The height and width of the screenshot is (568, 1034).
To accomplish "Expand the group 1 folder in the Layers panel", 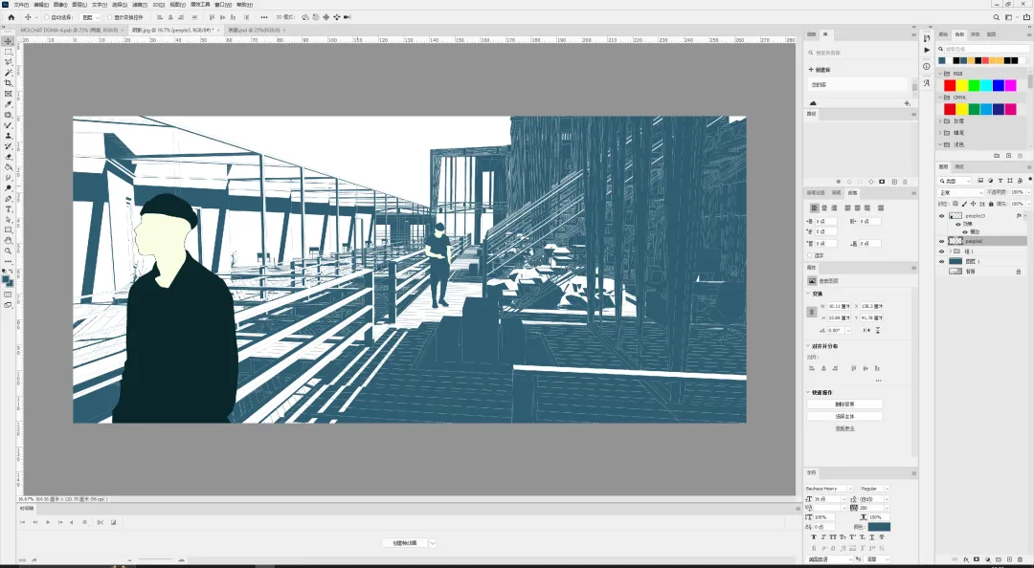I will pos(951,251).
